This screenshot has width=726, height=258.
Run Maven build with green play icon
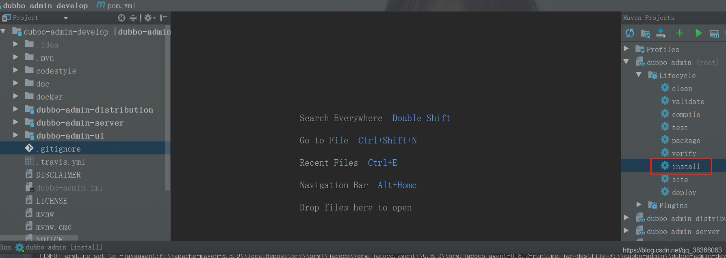[x=698, y=33]
